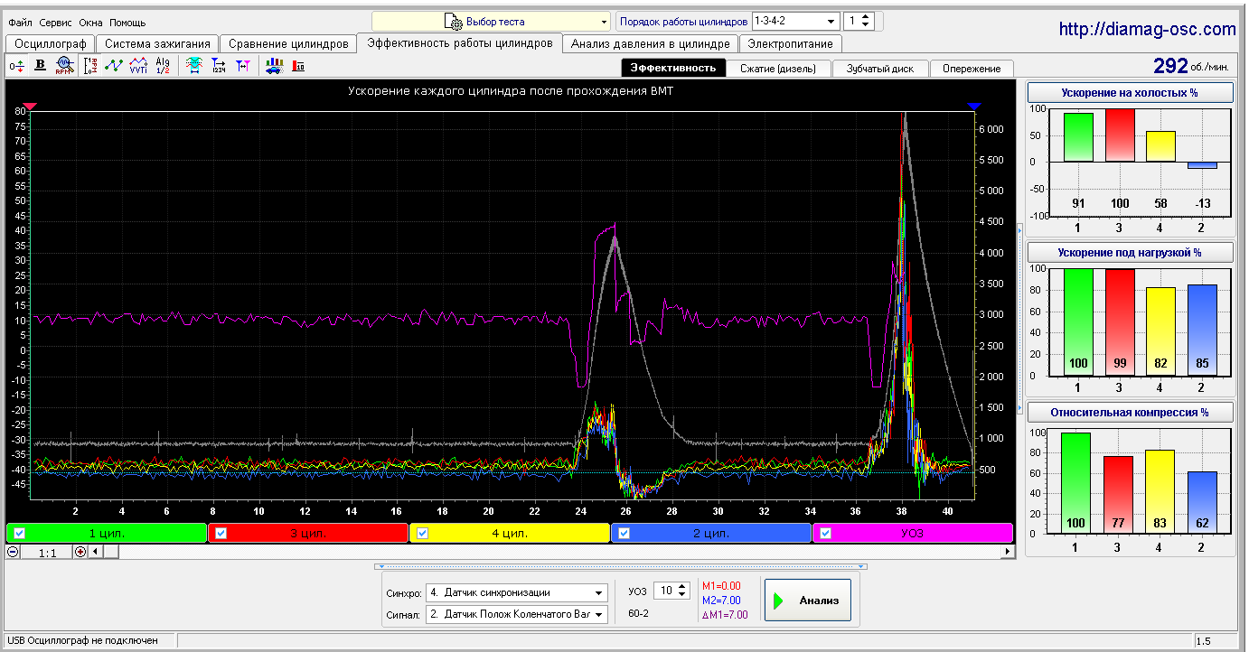Click the blue right marker triangle above the graph
Viewport: 1249px width, 652px height.
point(973,107)
